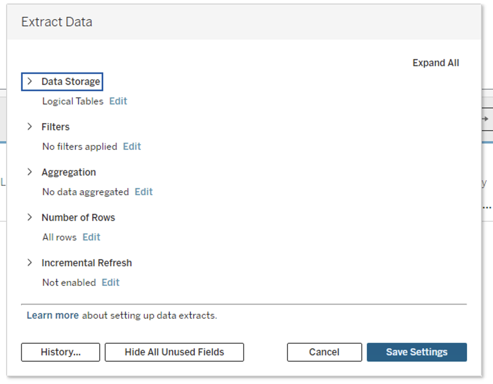Open the Learn more link
This screenshot has height=384, width=493.
52,316
